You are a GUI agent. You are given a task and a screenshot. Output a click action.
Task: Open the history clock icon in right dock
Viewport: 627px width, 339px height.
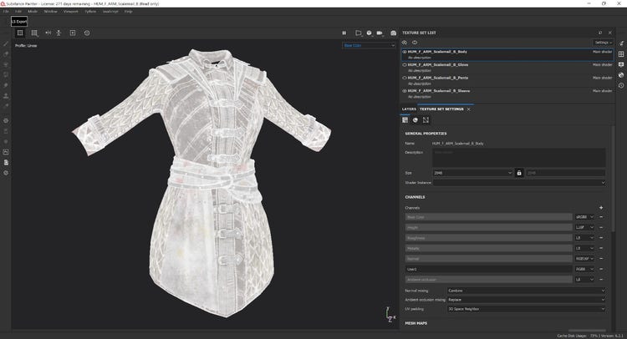pos(621,85)
